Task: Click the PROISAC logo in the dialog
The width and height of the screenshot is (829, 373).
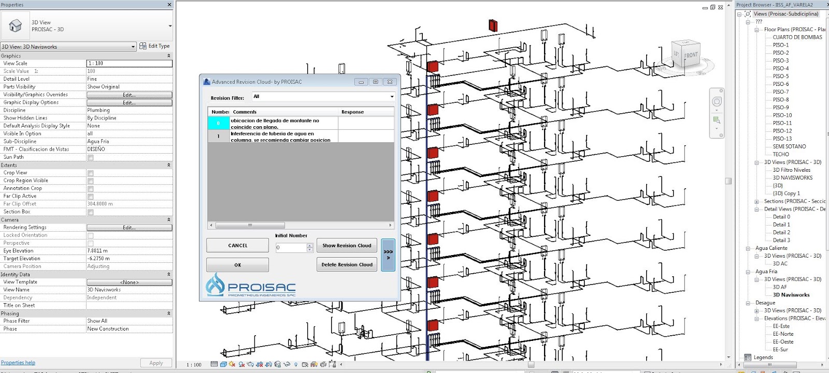Action: (251, 285)
